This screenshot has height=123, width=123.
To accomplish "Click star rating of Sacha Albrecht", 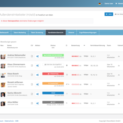I will coord(75,94).
